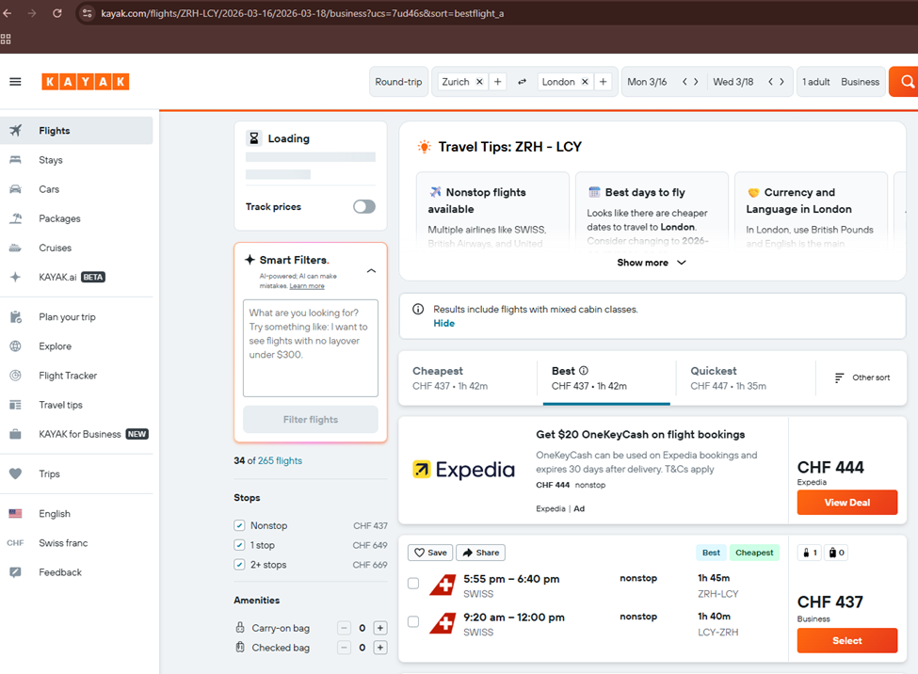Click the Plan your trip icon
The image size is (918, 674).
pyautogui.click(x=16, y=317)
